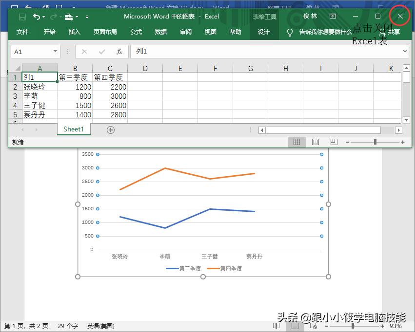Expand the formula bar with its chevron
This screenshot has height=332, width=415.
pos(405,52)
